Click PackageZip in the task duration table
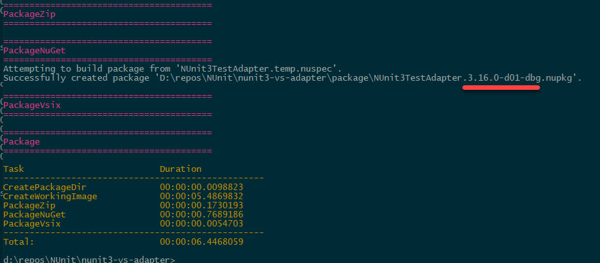Image resolution: width=600 pixels, height=263 pixels. click(x=29, y=205)
